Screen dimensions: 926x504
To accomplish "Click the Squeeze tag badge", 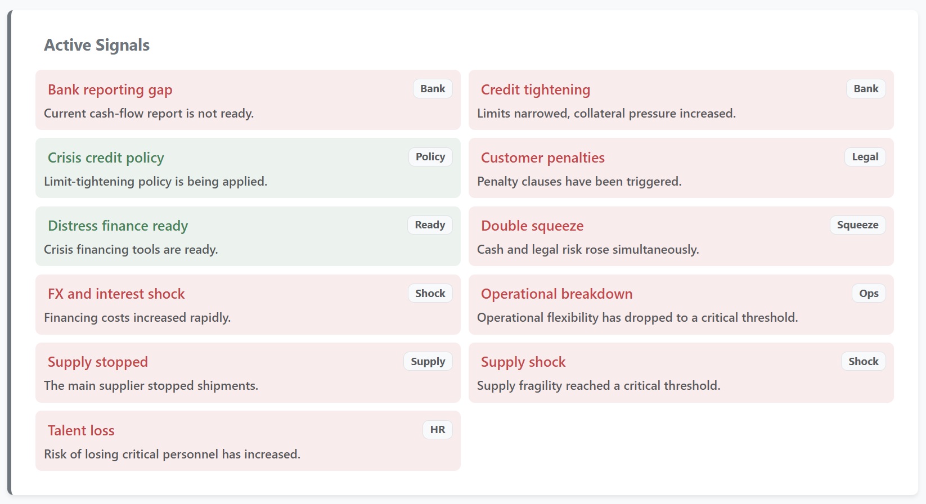I will pyautogui.click(x=857, y=225).
